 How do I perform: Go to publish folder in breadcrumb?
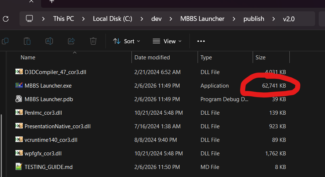click(254, 19)
